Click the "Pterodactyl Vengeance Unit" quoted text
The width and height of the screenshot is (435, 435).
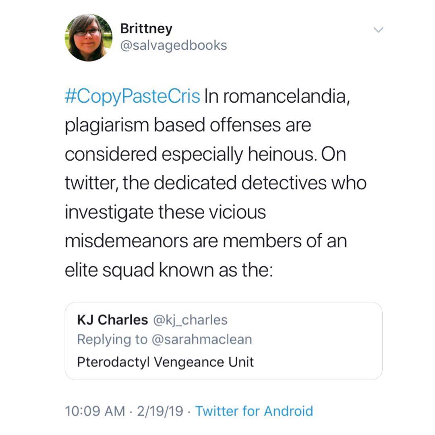tap(166, 362)
